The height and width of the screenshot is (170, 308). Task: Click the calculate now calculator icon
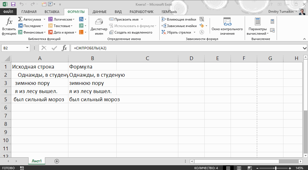point(272,21)
